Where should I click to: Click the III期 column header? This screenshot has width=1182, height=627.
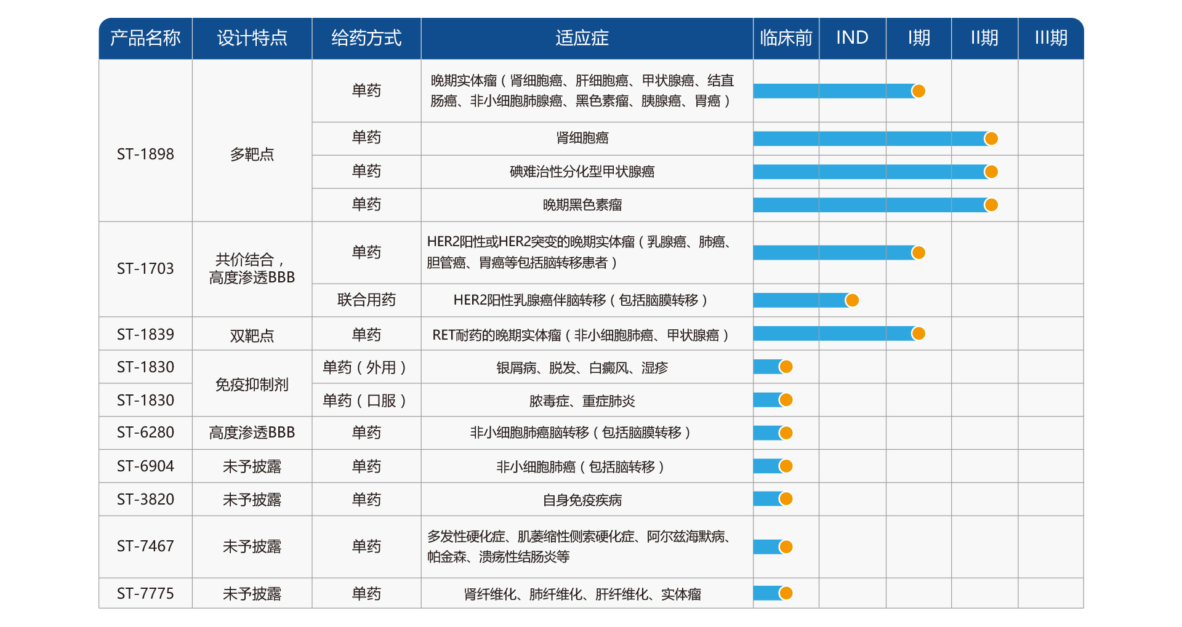pyautogui.click(x=1050, y=38)
